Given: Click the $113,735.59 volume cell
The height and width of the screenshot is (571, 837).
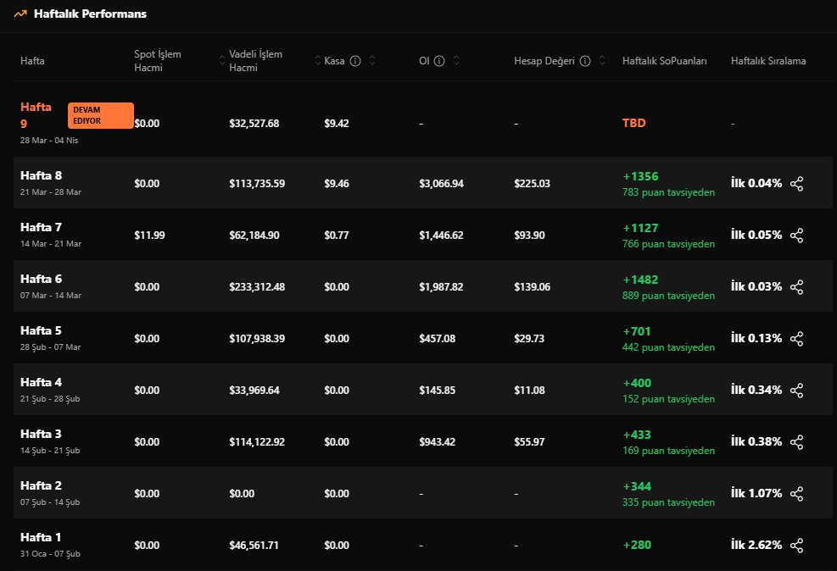Looking at the screenshot, I should 257,184.
